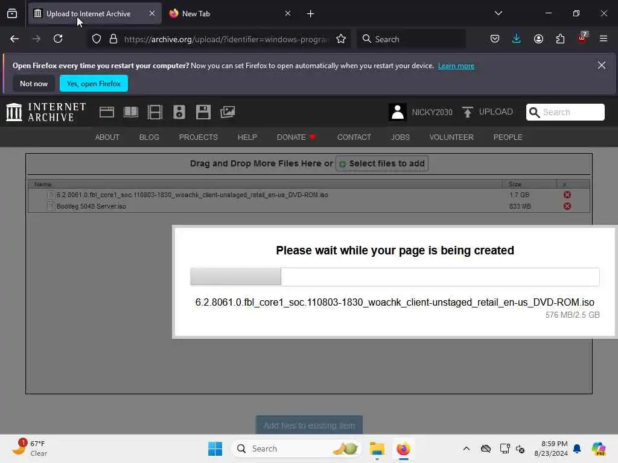Click the Not now button
This screenshot has height=463, width=618.
point(34,83)
